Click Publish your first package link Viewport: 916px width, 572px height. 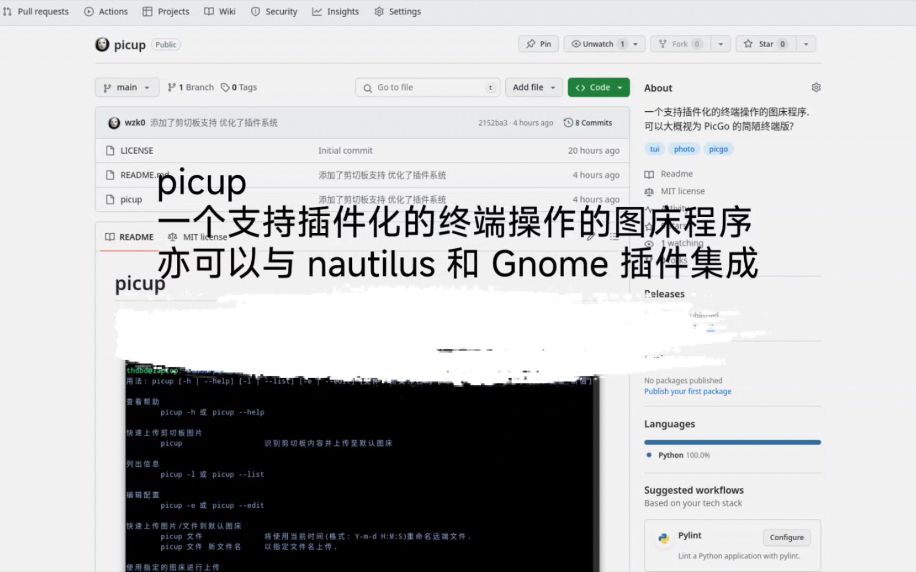pyautogui.click(x=688, y=391)
